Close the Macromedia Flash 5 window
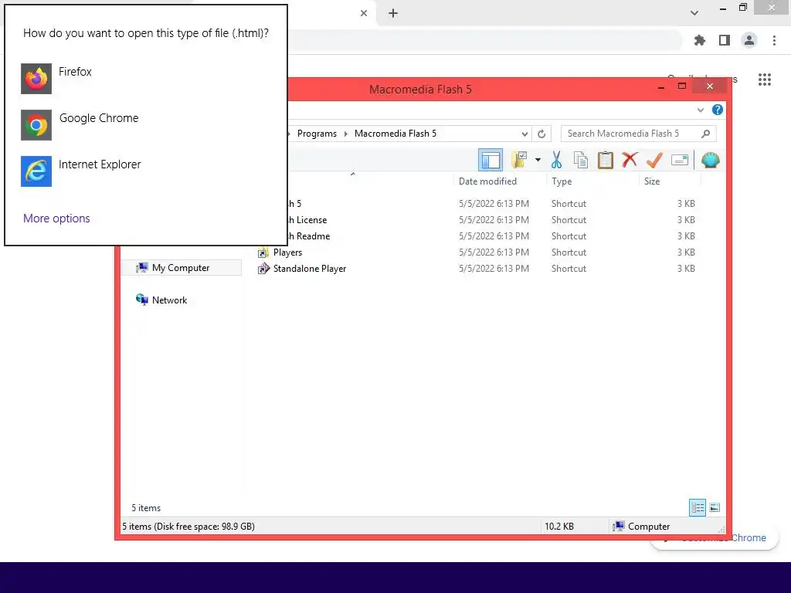Viewport: 791px width, 593px height. pos(709,86)
